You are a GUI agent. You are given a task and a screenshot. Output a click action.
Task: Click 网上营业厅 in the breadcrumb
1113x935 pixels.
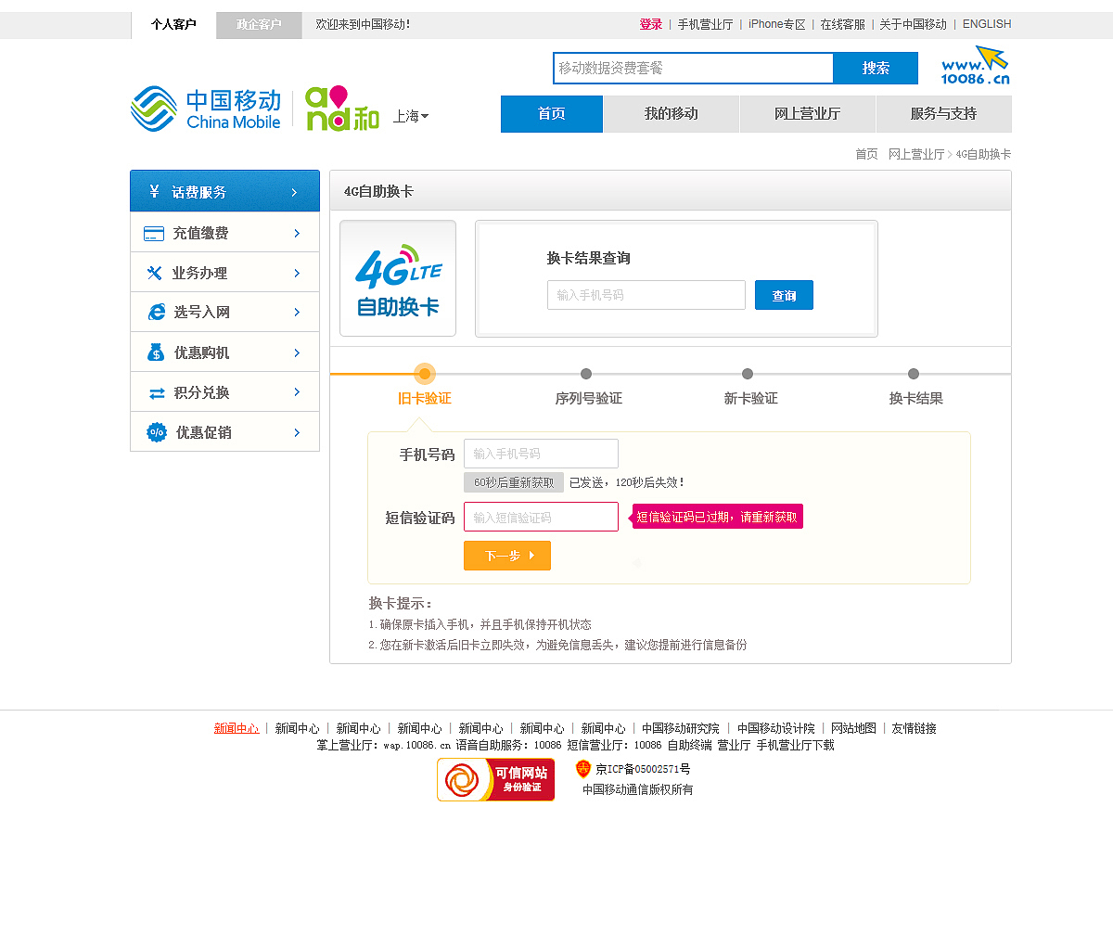916,154
